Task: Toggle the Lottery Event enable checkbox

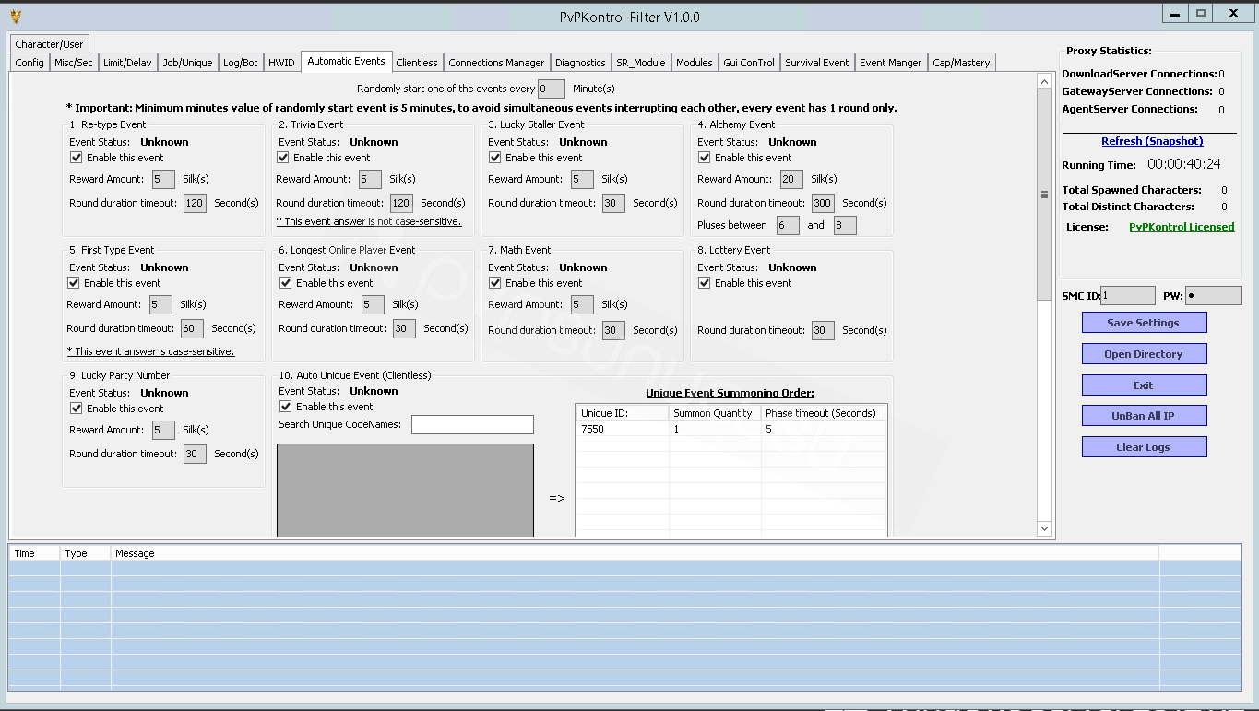Action: pos(706,283)
